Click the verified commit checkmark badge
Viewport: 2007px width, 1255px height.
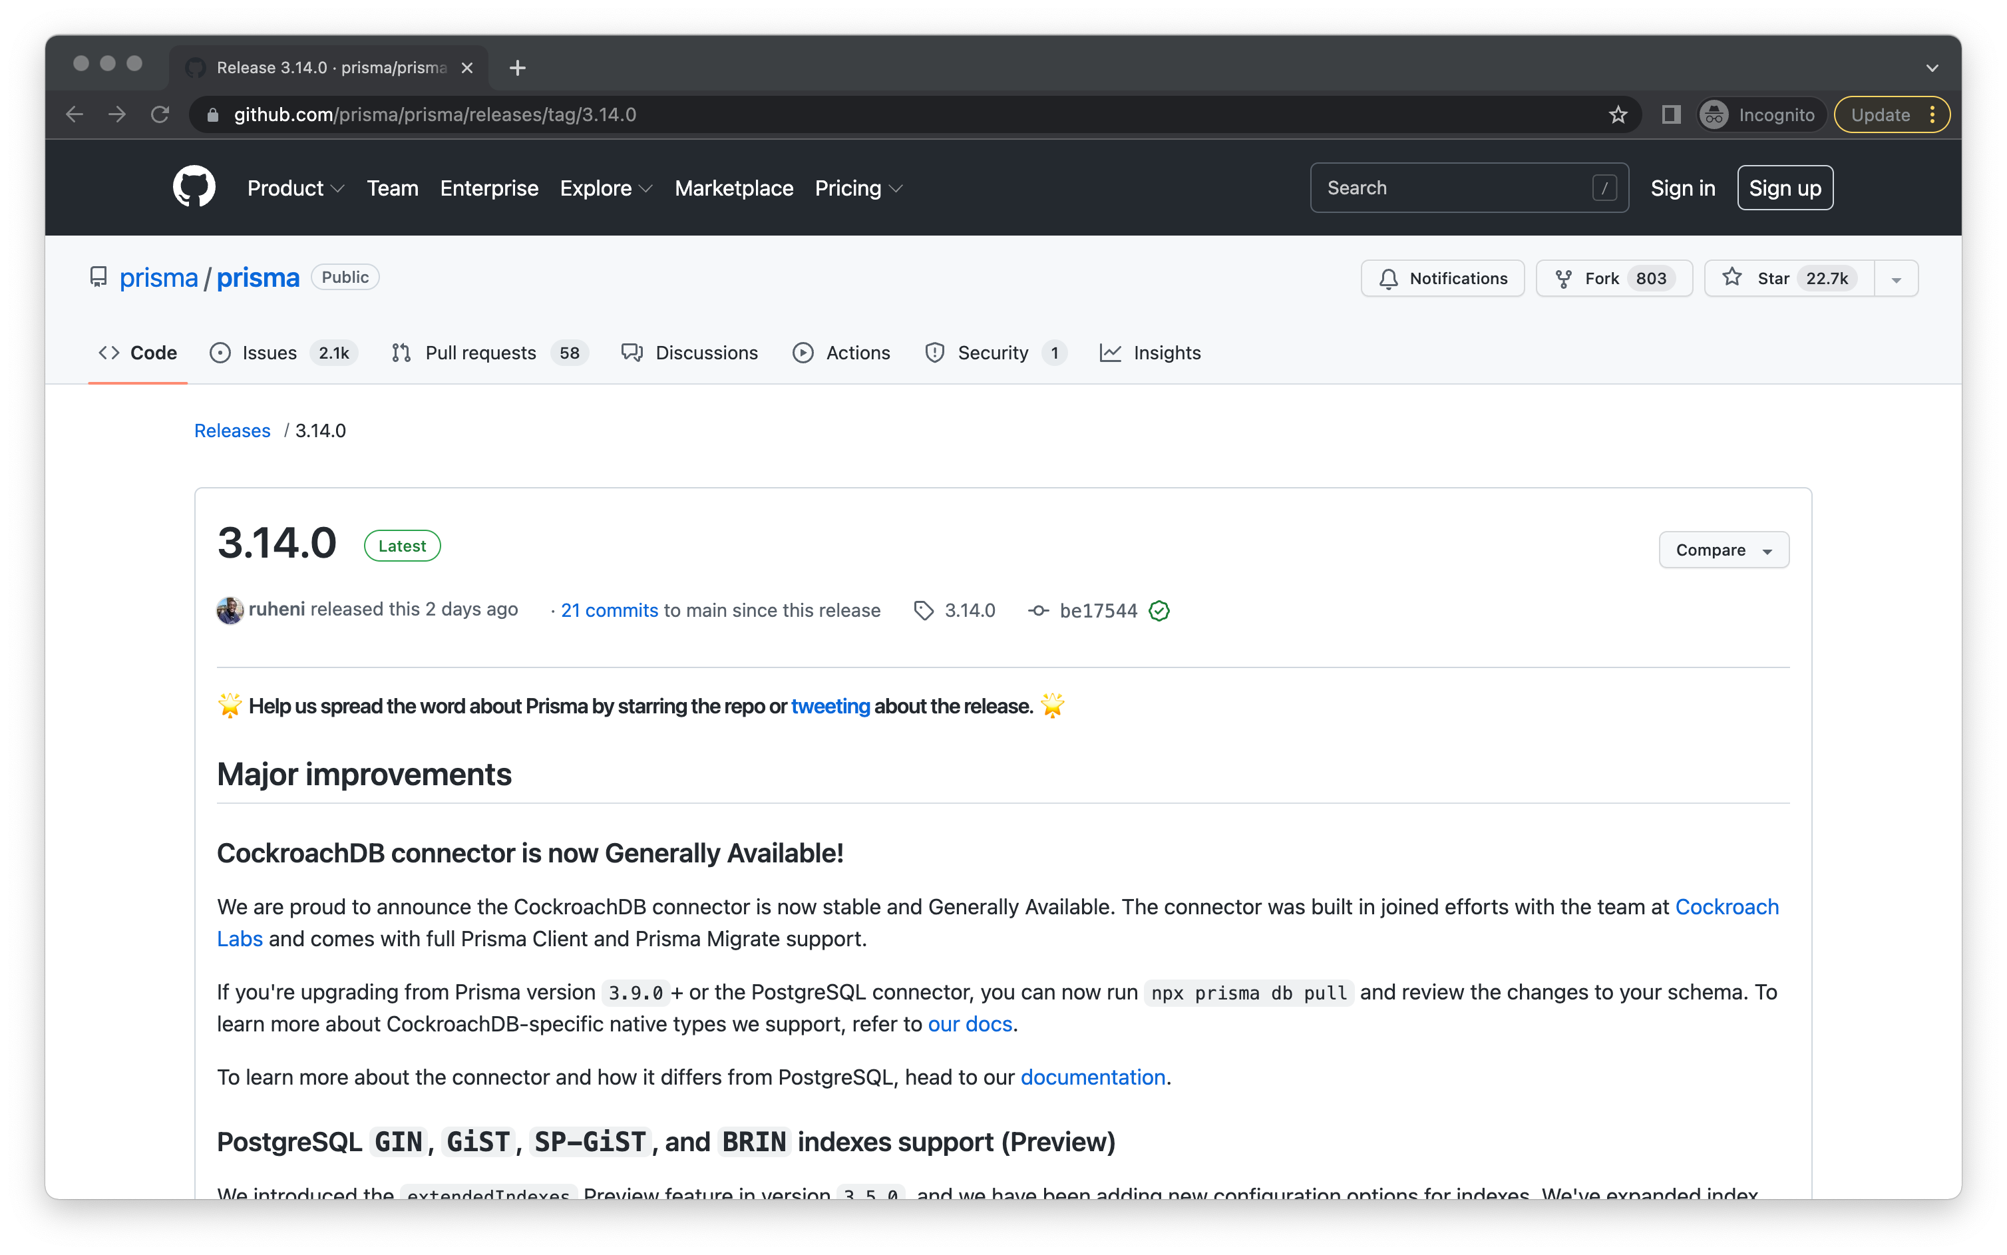pos(1159,611)
